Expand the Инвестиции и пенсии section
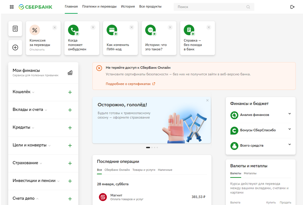Viewport: 303px width, 205px height. click(x=58, y=181)
